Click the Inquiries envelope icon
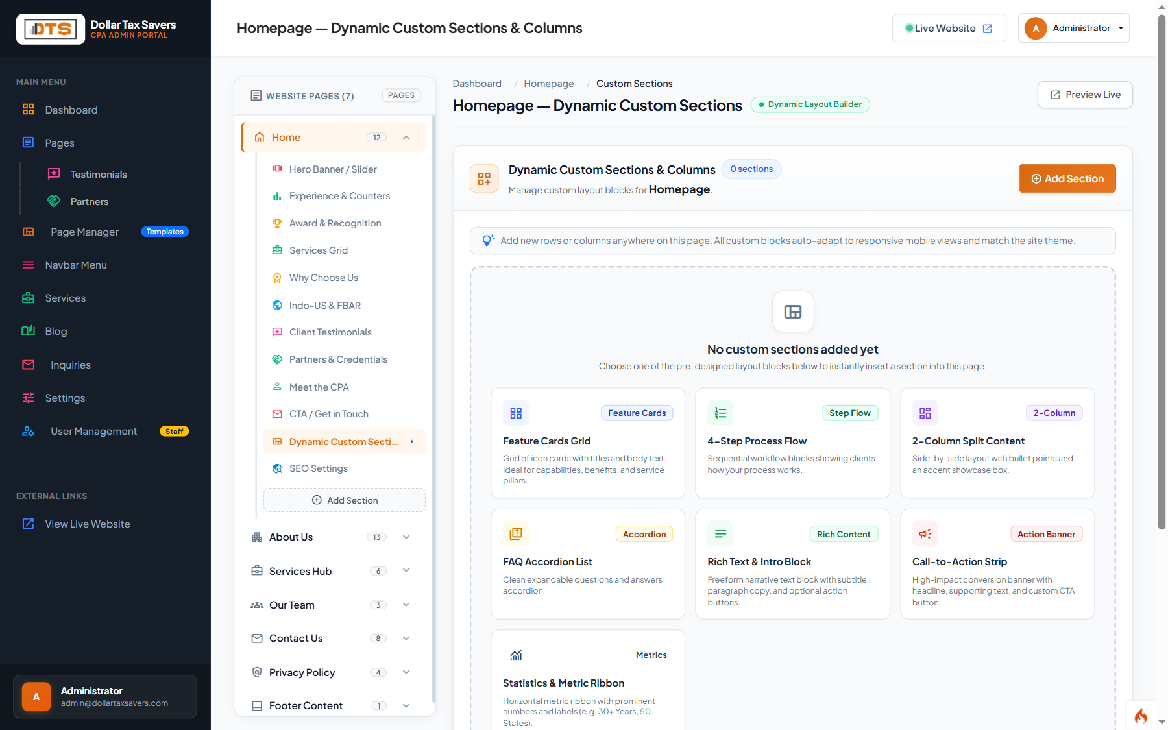 28,365
